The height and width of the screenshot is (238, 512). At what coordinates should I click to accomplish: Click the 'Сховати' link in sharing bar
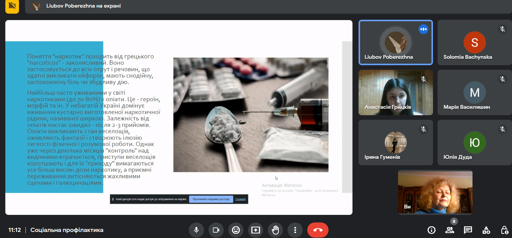click(x=240, y=199)
